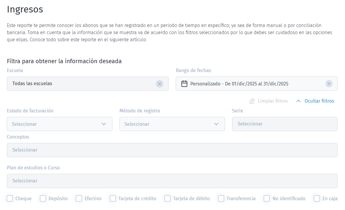Screen dimensions: 345x210
Task: Clear the Escuela filter with its X icon
Action: pos(159,84)
